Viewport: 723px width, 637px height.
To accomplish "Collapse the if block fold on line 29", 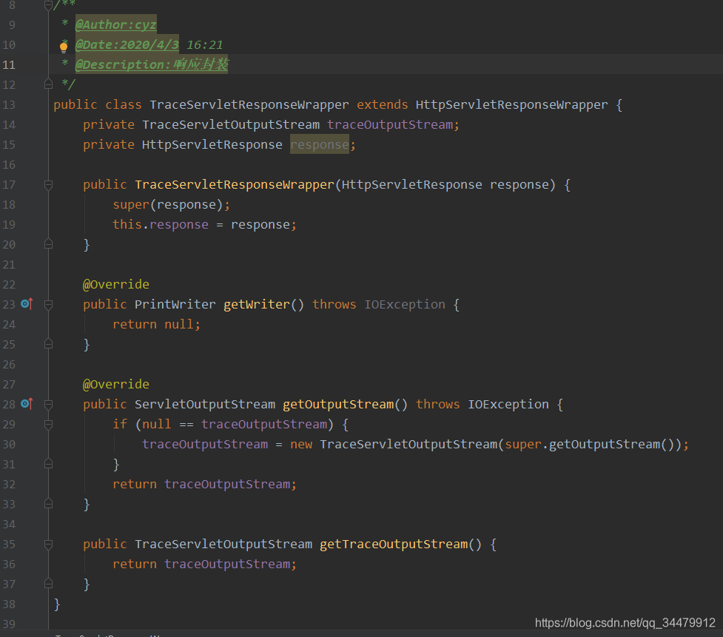I will click(48, 425).
